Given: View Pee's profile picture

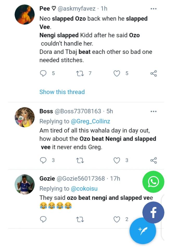Looking at the screenshot, I should point(24,15).
